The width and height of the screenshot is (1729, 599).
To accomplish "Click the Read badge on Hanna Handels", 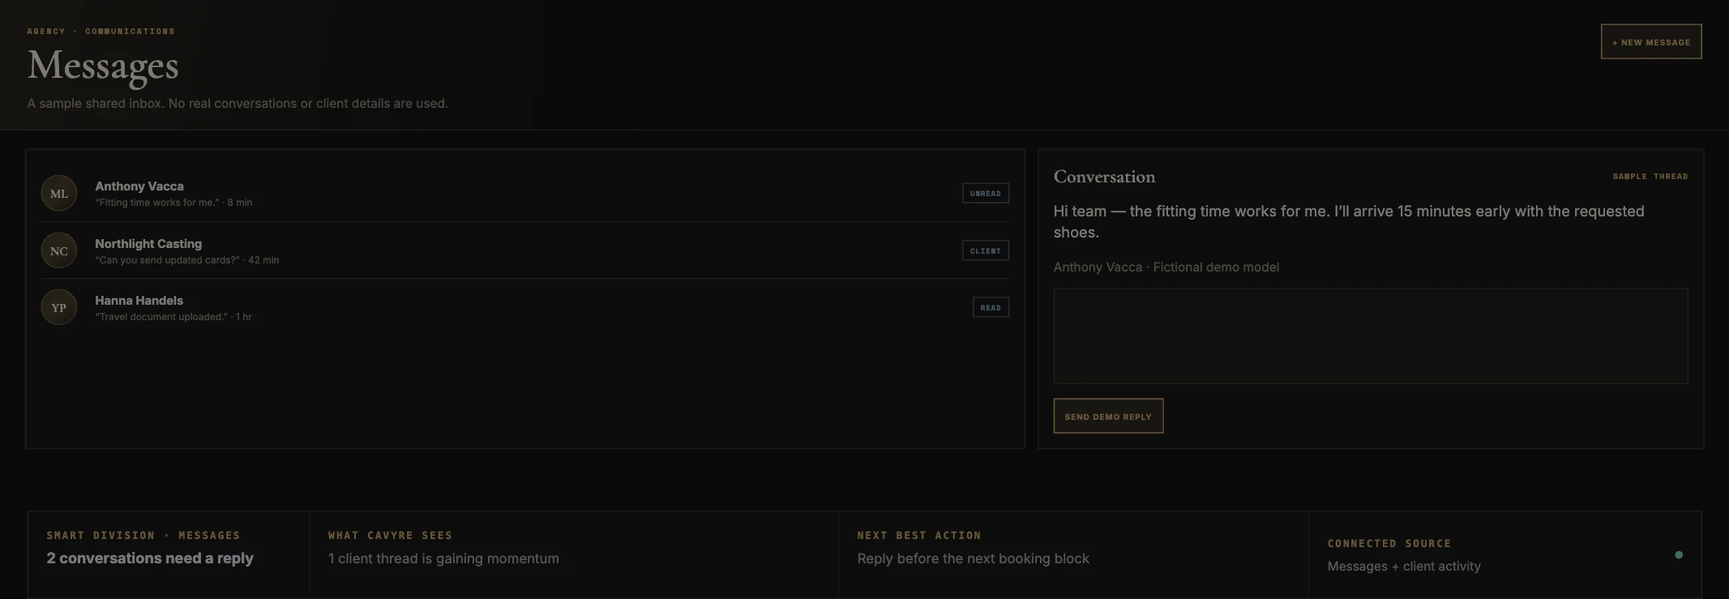I will pyautogui.click(x=991, y=307).
